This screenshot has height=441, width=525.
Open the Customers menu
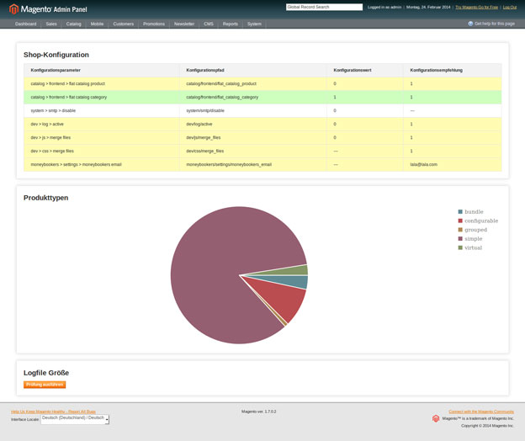tap(123, 24)
